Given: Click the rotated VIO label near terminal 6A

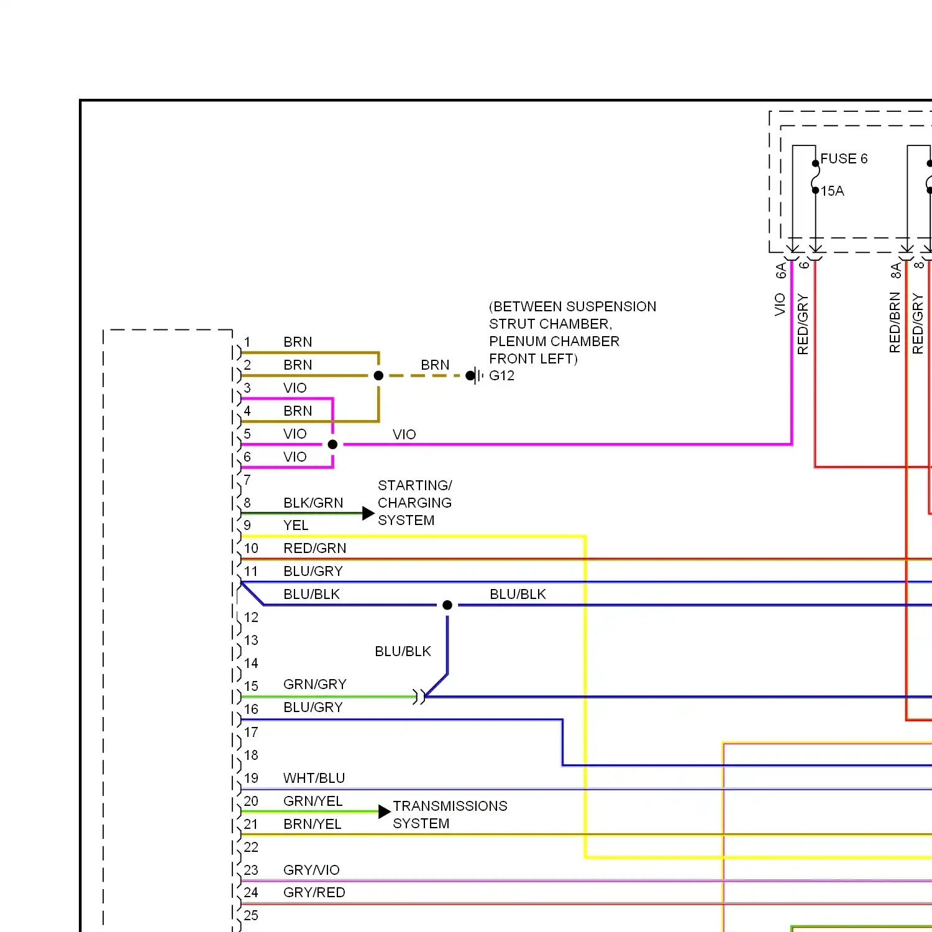Looking at the screenshot, I should [780, 304].
